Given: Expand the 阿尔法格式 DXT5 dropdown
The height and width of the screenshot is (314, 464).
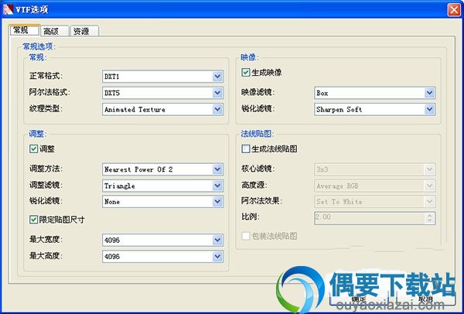Looking at the screenshot, I should coord(162,93).
